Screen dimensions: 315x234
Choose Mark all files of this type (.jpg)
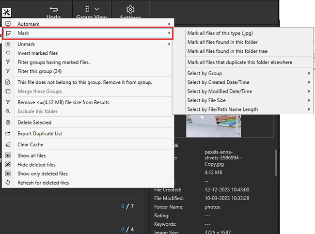click(x=243, y=33)
